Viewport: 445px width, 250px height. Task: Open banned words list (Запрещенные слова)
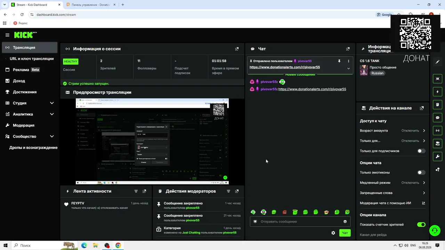(393, 193)
